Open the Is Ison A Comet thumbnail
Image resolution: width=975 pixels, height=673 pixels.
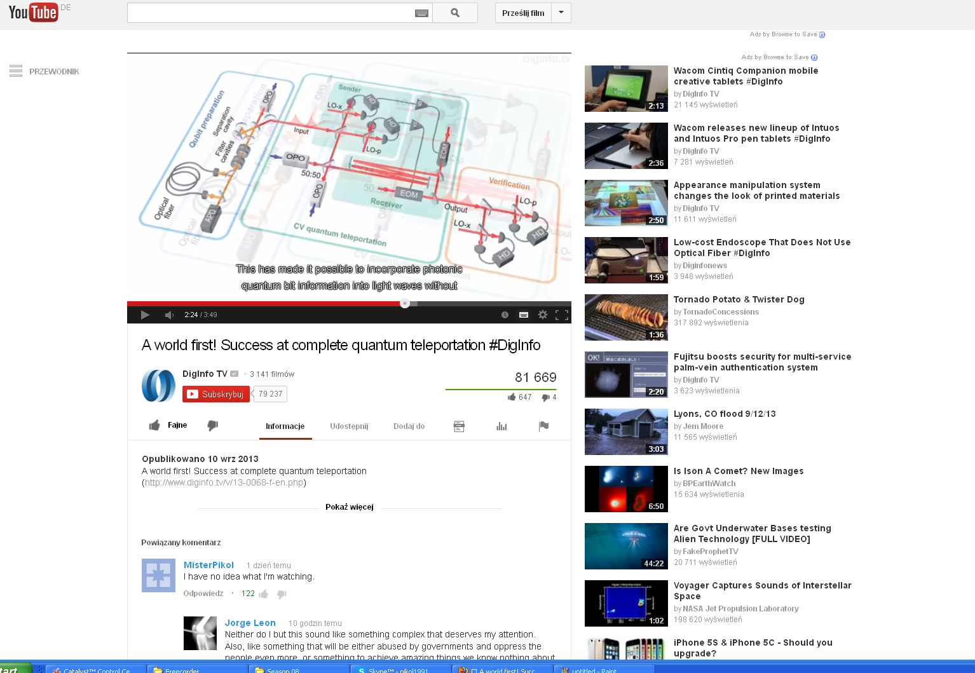point(626,489)
